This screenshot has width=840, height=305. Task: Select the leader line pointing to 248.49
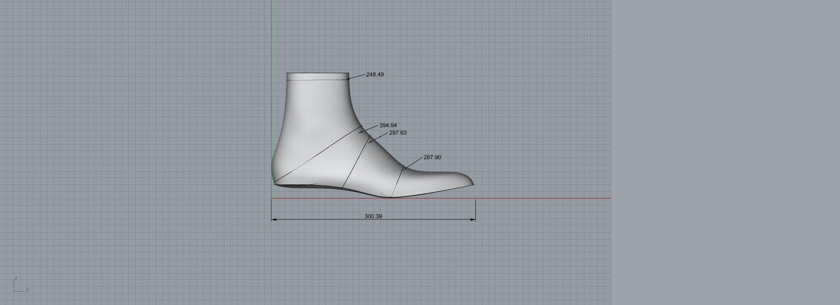coord(357,77)
